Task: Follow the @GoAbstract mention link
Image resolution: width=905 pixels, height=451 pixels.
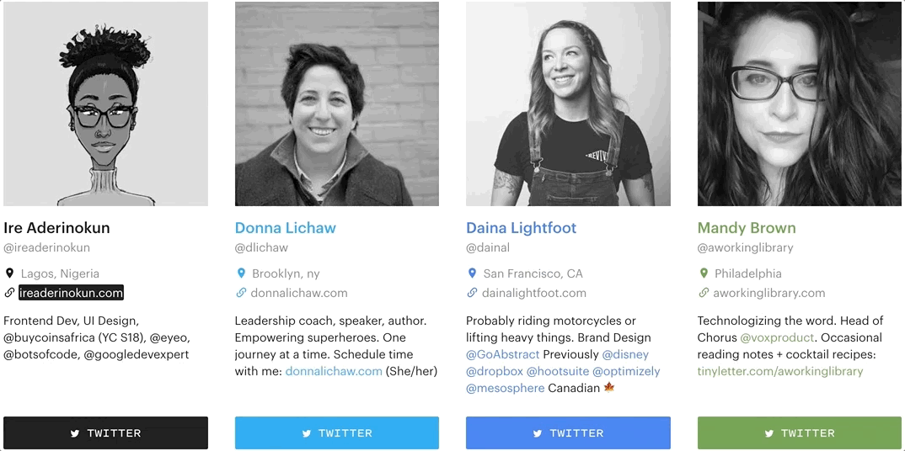Action: [502, 354]
